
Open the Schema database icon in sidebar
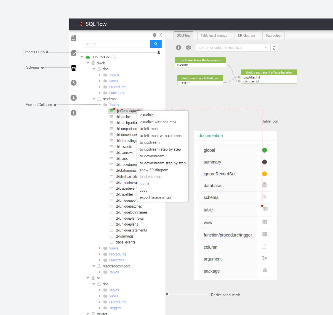[x=73, y=68]
